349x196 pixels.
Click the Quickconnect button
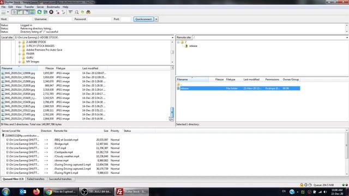click(143, 19)
